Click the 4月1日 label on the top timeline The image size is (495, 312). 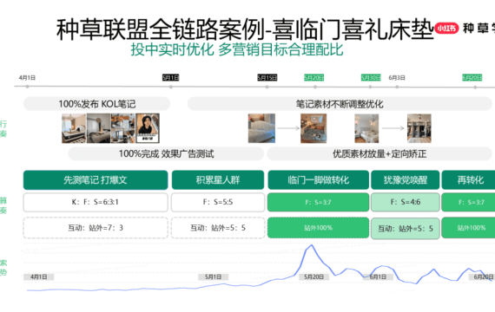coord(27,77)
